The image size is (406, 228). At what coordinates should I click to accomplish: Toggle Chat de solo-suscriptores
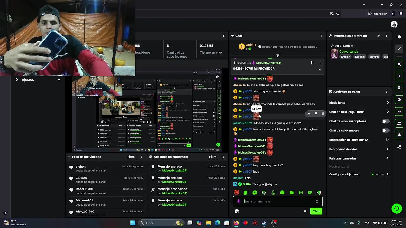click(385, 121)
